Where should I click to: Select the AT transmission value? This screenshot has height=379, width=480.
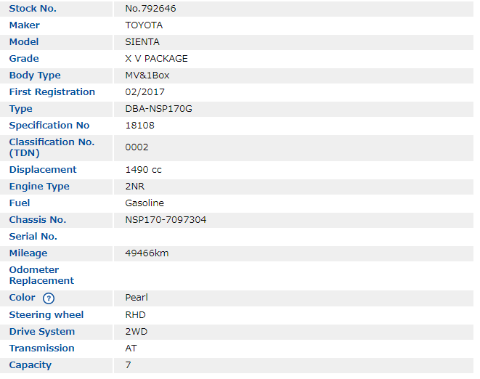(131, 349)
